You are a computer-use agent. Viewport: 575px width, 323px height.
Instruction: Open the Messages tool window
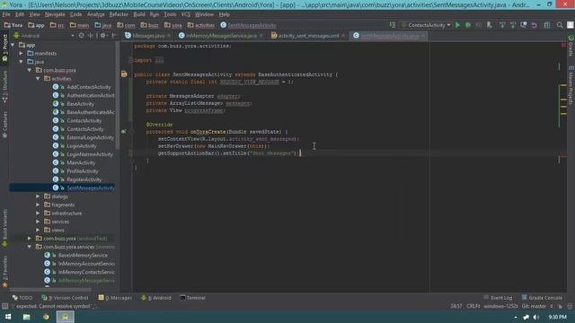[115, 298]
